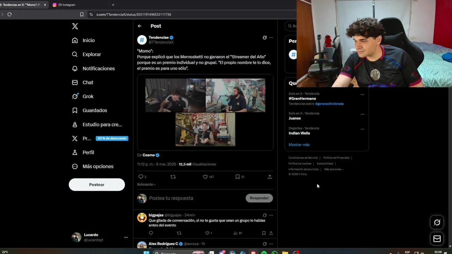
Task: Open more options for Juanse trend
Action: (362, 114)
